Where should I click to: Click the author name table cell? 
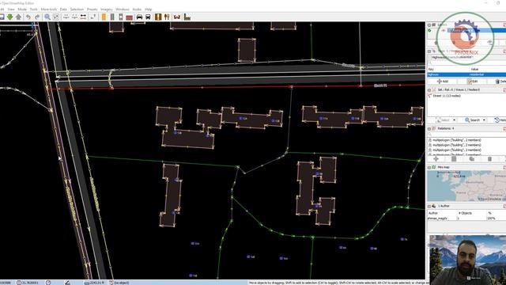pos(441,218)
